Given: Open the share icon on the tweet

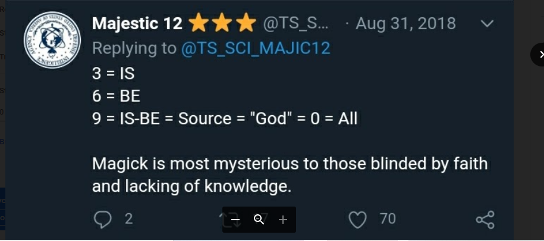Looking at the screenshot, I should (485, 220).
